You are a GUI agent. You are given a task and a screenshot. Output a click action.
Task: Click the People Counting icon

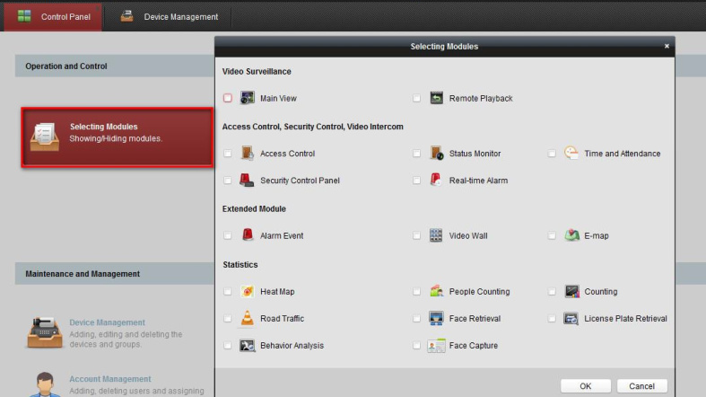tap(436, 291)
